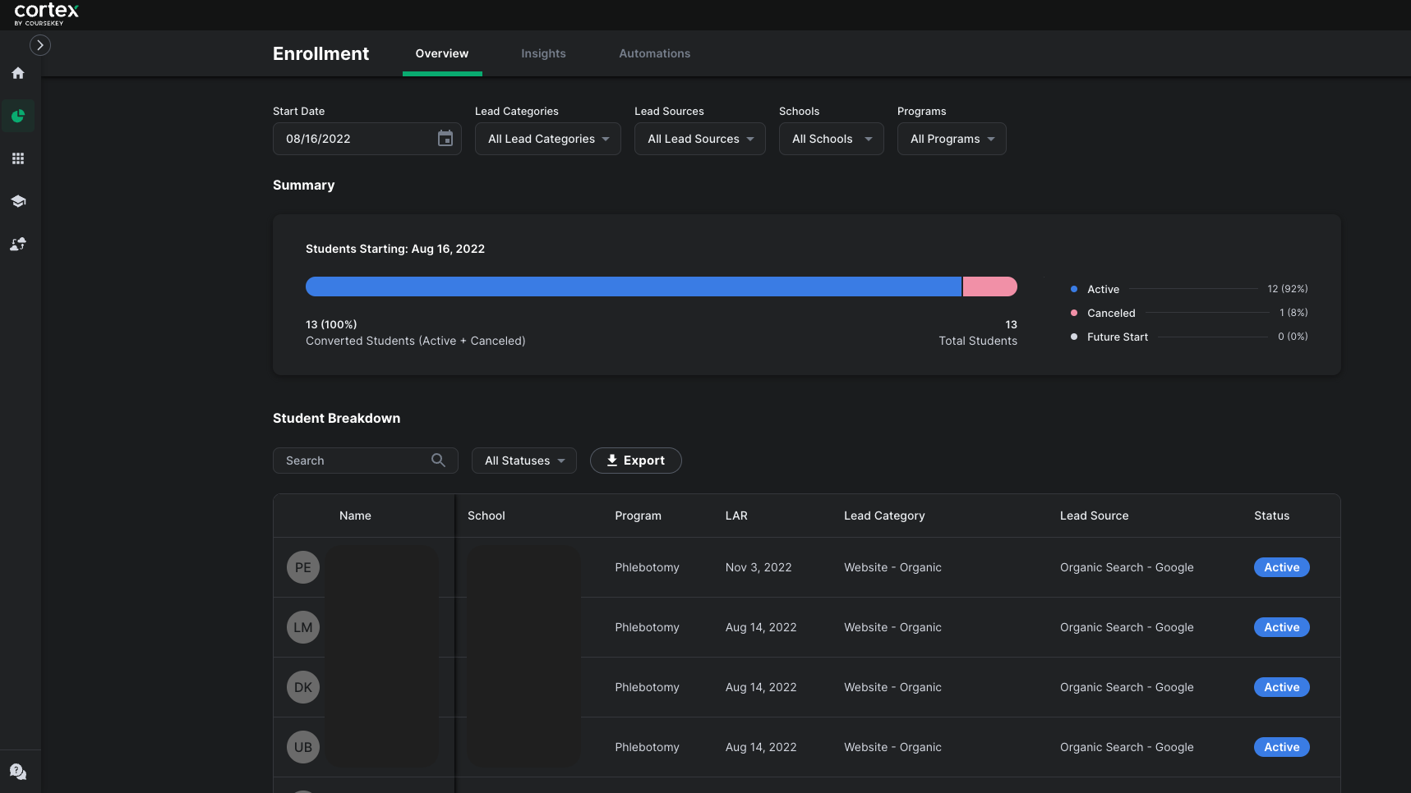
Task: Click the Active status badge in the LM row
Action: click(1281, 627)
